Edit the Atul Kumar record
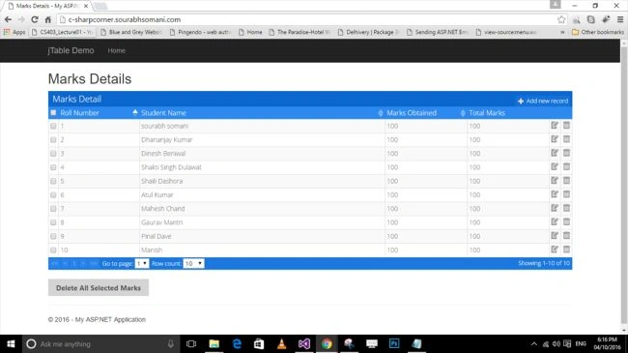Screen dimensions: 628x353 coord(555,194)
